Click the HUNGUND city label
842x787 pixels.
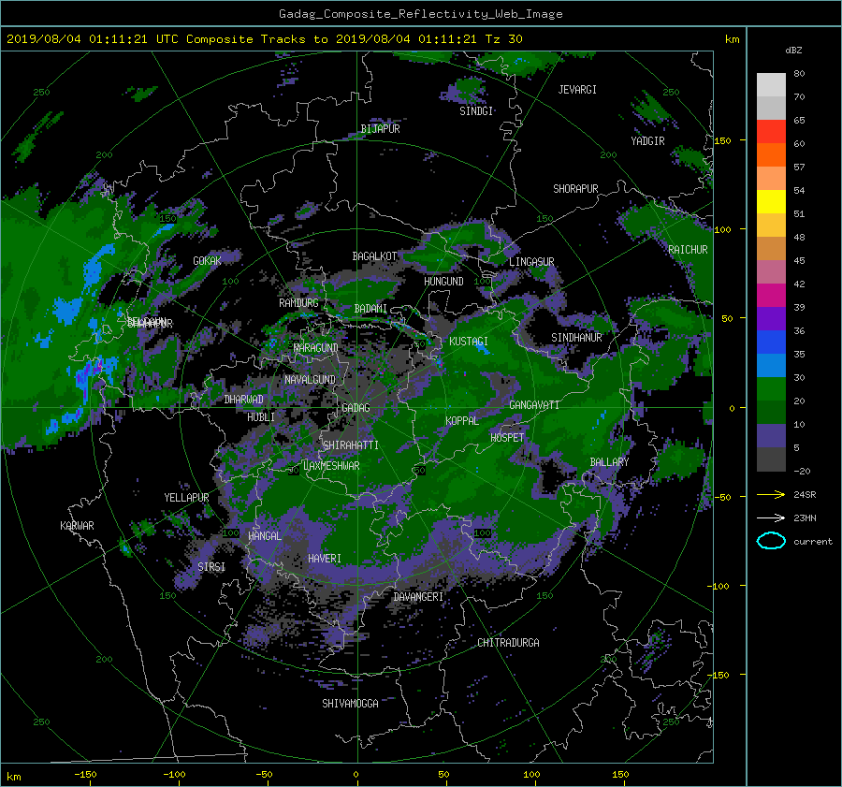pos(443,282)
